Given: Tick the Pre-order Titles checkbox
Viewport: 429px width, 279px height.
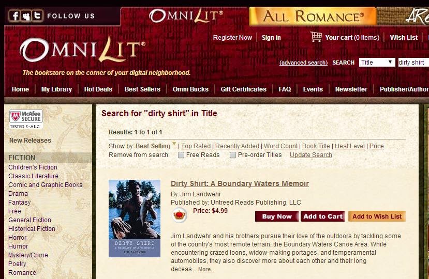Looking at the screenshot, I should click(232, 155).
